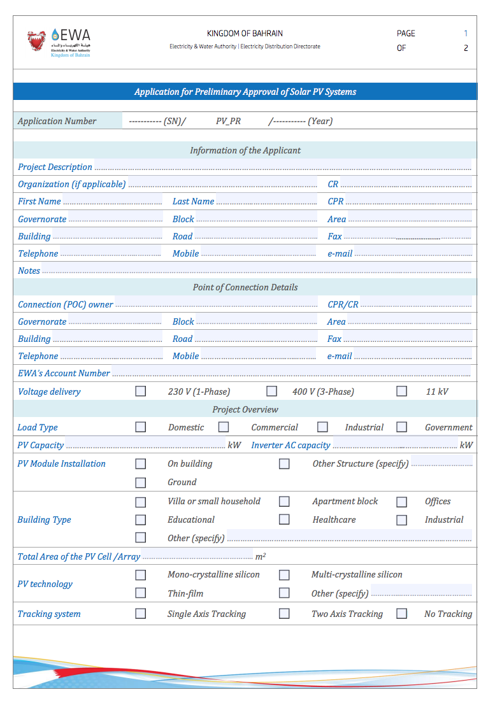Tick the Thin-film technology checkbox
The height and width of the screenshot is (701, 488).
140,593
